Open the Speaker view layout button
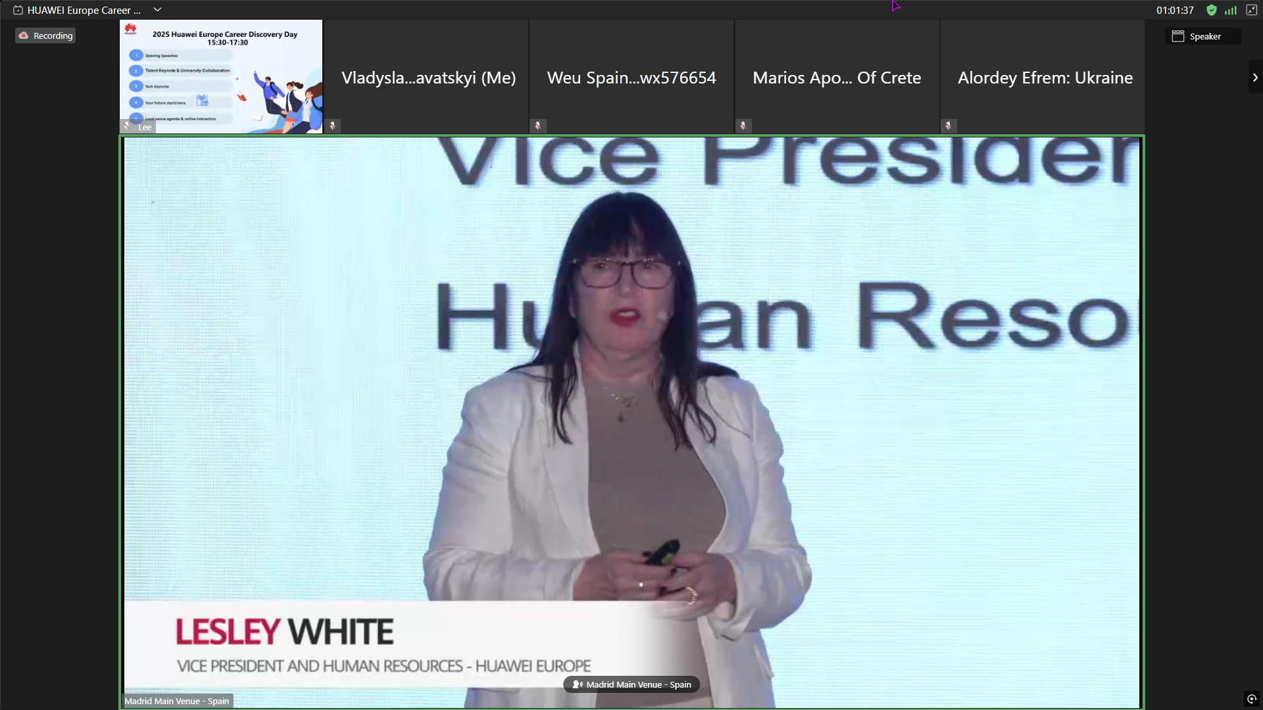The width and height of the screenshot is (1263, 710). point(1202,36)
